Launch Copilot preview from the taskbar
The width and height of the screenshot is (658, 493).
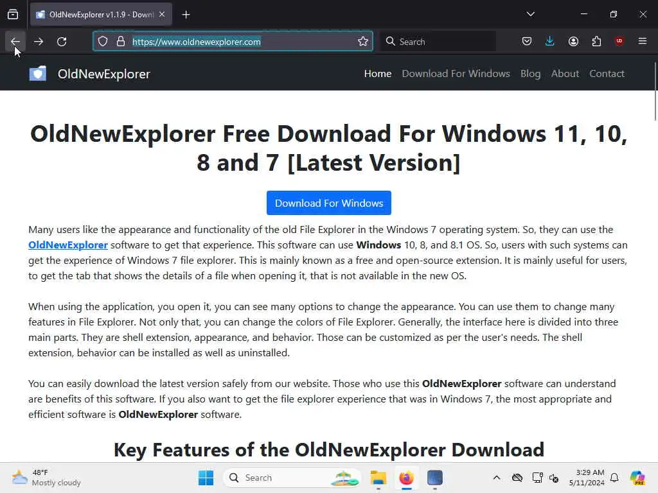tap(637, 478)
